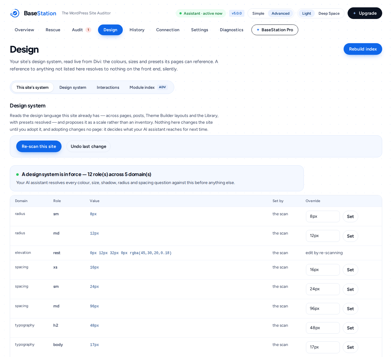Click Set for spacing sm
392x357 pixels.
[x=350, y=289]
